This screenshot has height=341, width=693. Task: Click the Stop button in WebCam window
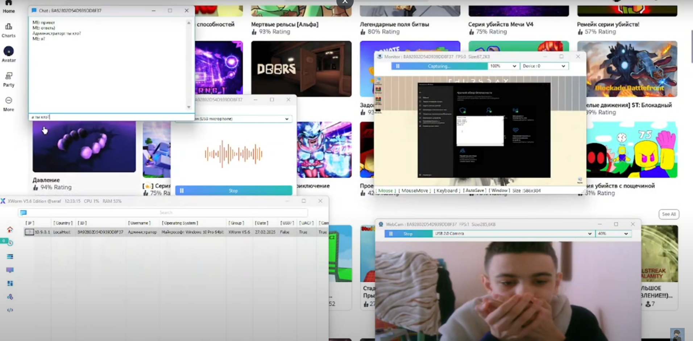408,234
